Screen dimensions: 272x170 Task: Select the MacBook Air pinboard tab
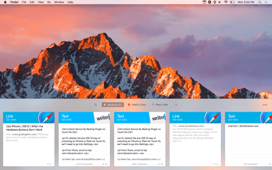point(113,105)
